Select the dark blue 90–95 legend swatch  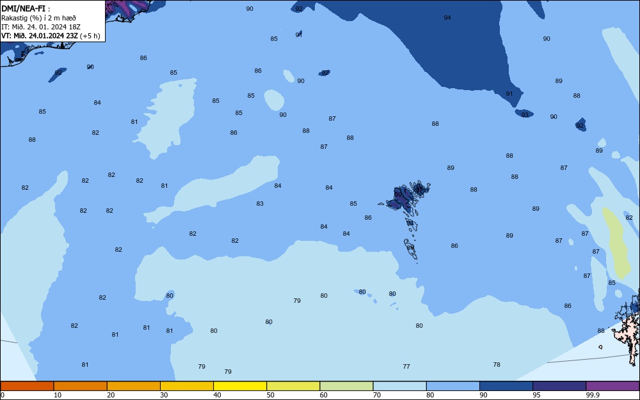(x=506, y=386)
